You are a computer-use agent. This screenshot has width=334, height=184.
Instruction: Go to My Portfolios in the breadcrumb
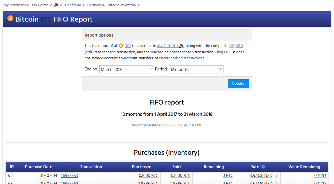(14, 5)
